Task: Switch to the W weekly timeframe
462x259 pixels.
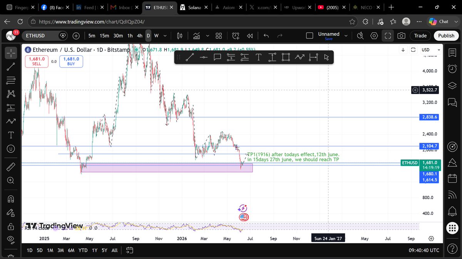Action: click(x=156, y=36)
